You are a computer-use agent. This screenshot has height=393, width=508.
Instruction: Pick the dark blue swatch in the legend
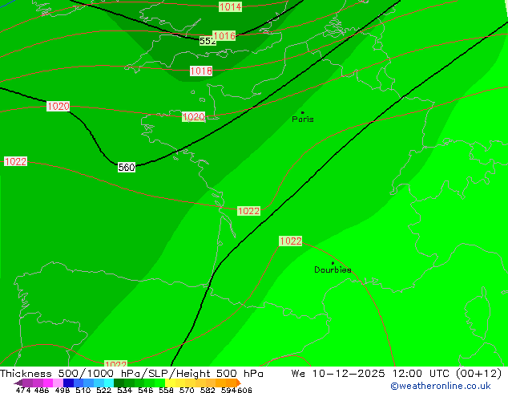[x=68, y=383]
